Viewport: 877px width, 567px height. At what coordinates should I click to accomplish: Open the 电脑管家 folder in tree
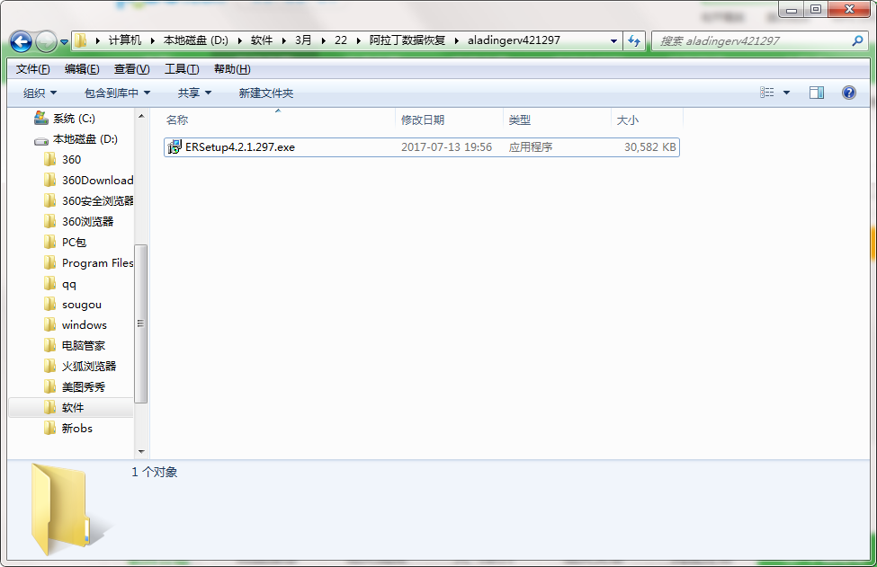pyautogui.click(x=84, y=345)
